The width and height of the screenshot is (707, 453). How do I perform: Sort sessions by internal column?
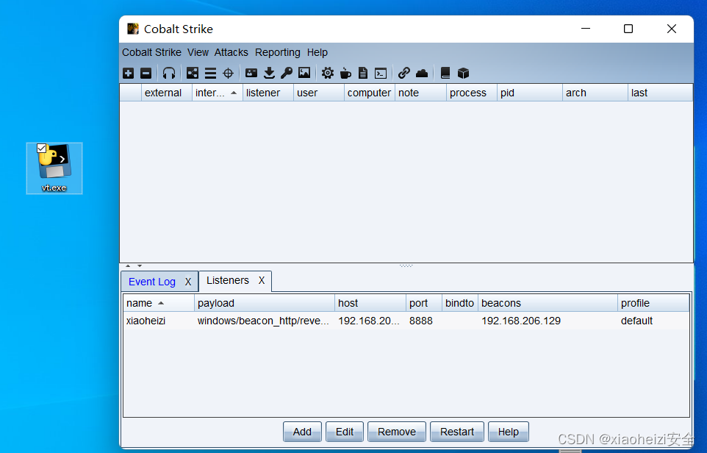pyautogui.click(x=218, y=93)
